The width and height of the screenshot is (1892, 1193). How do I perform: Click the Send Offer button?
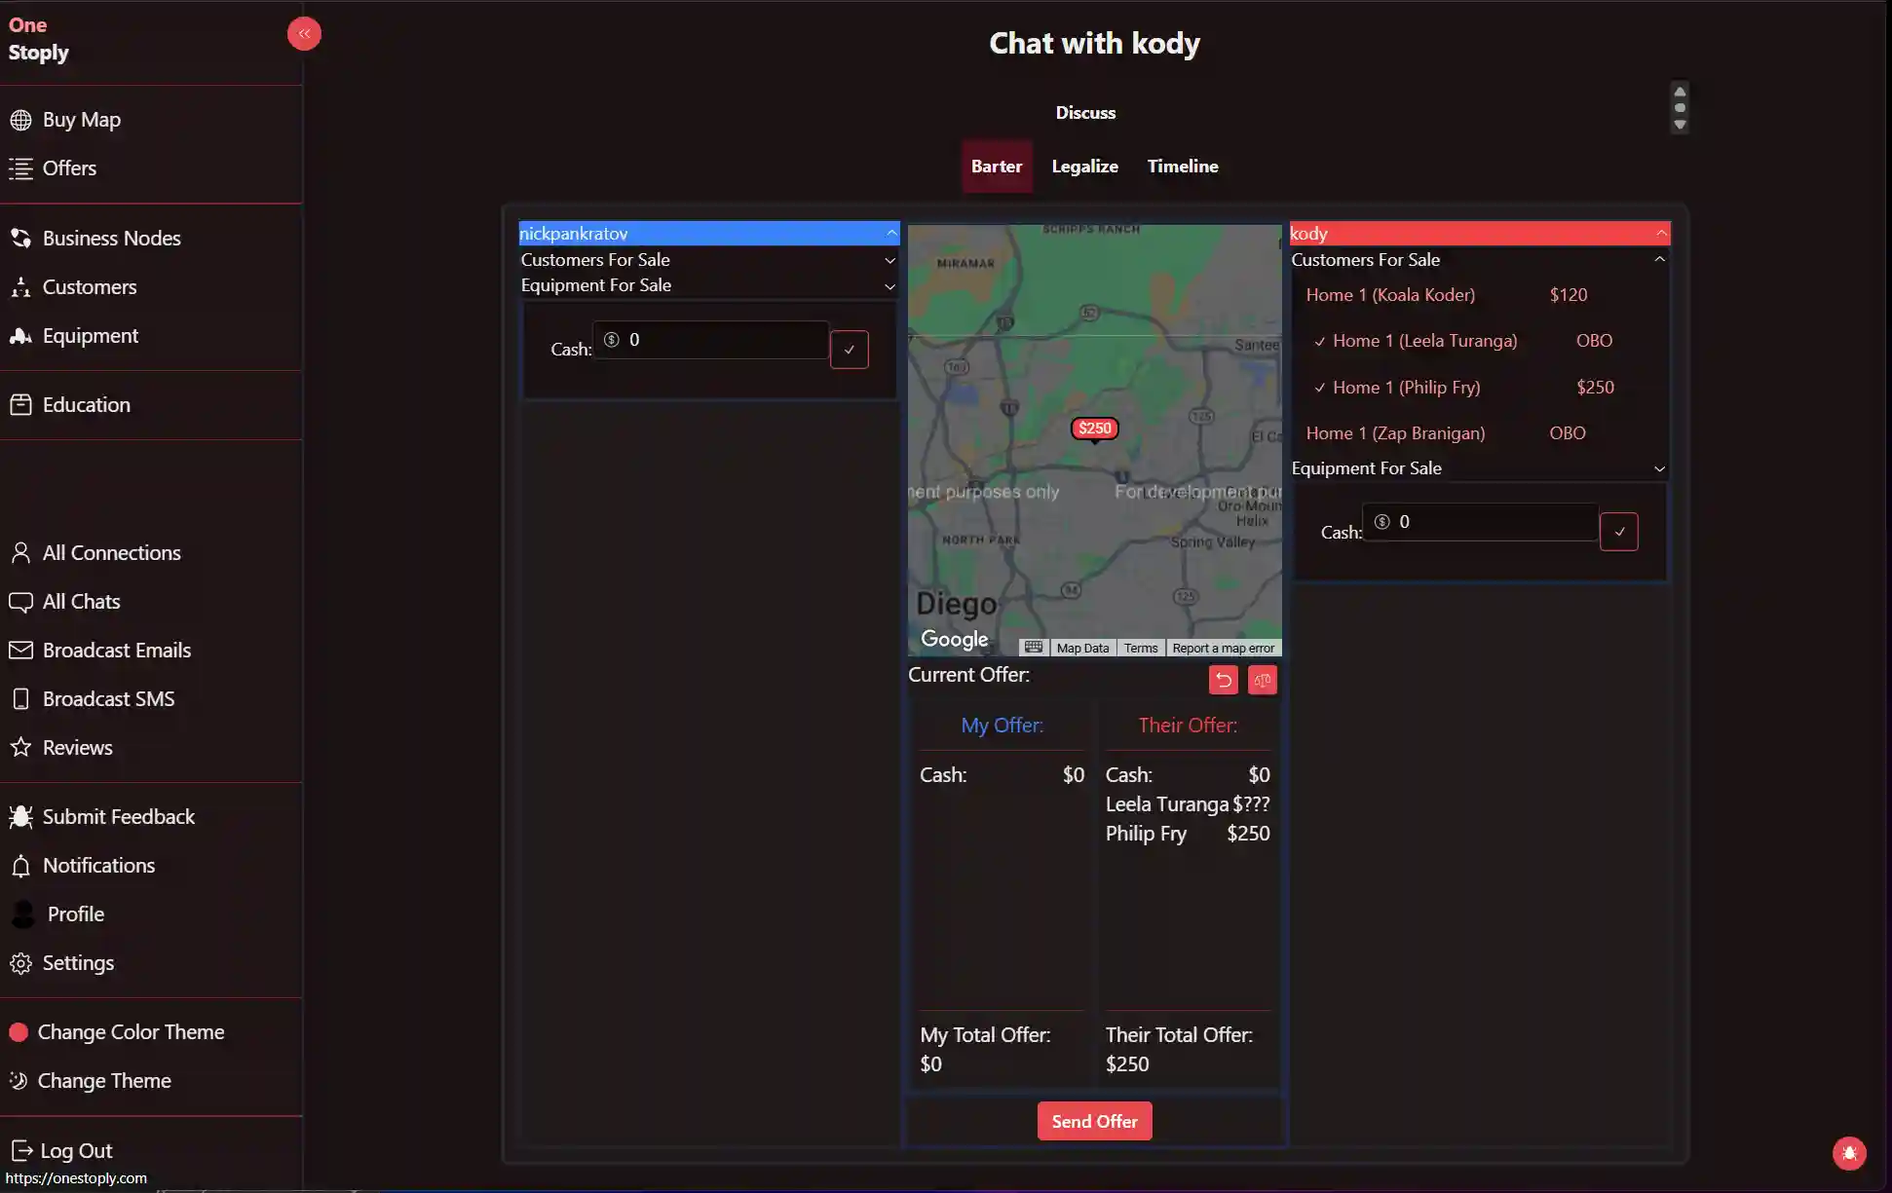click(1093, 1120)
